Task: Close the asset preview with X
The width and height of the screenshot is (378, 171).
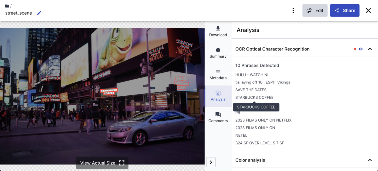Action: click(368, 11)
